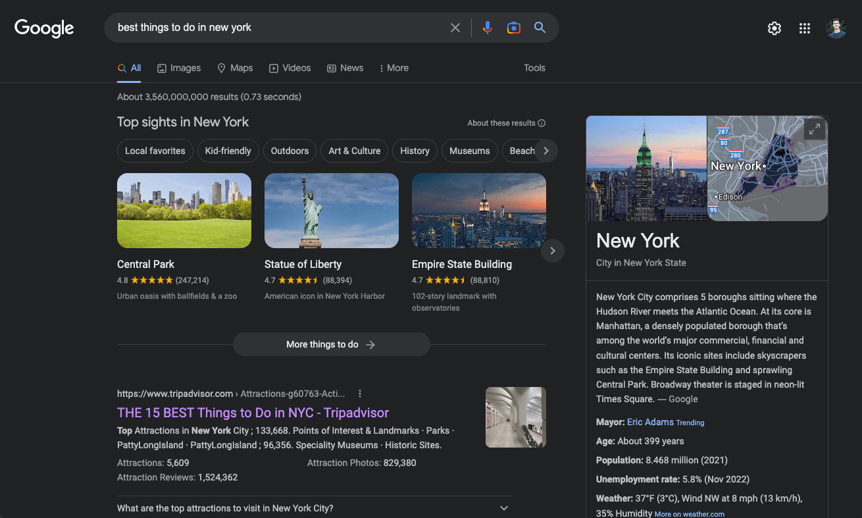Screen dimensions: 862x518
Task: Open the Central Park photo
Action: [184, 211]
